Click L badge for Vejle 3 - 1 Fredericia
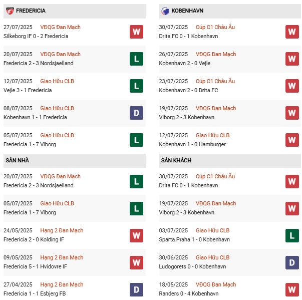The height and width of the screenshot is (300, 302). [x=136, y=86]
